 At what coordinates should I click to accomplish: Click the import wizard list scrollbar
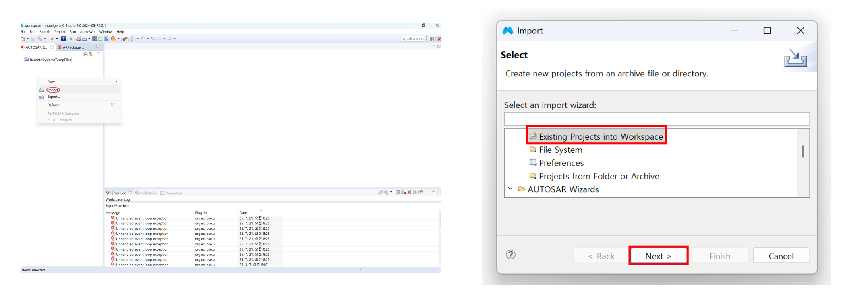click(x=803, y=152)
